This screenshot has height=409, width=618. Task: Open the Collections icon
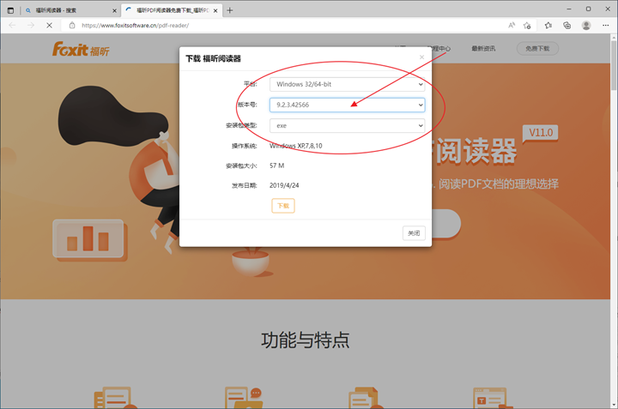click(x=566, y=25)
